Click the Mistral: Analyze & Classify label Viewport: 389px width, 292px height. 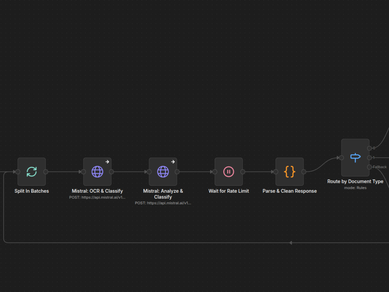click(x=163, y=194)
